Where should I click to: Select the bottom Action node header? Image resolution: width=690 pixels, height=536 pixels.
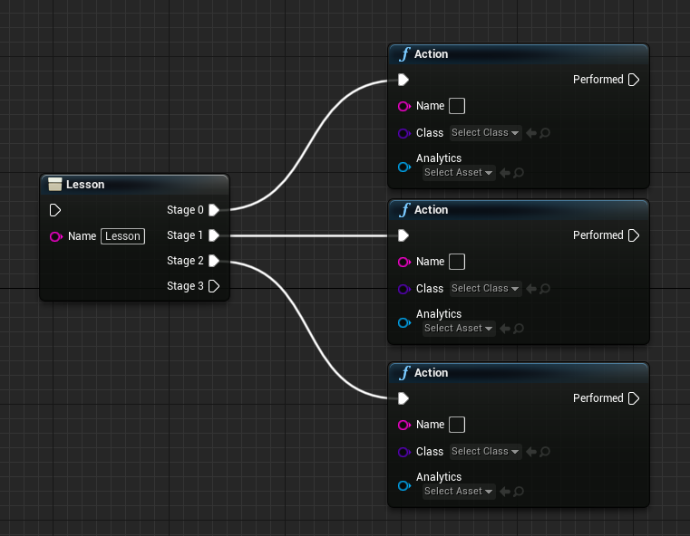pos(519,373)
